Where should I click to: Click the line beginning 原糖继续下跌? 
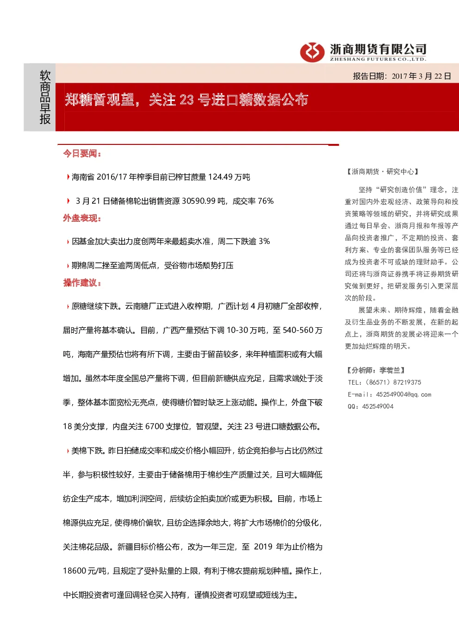click(x=197, y=306)
